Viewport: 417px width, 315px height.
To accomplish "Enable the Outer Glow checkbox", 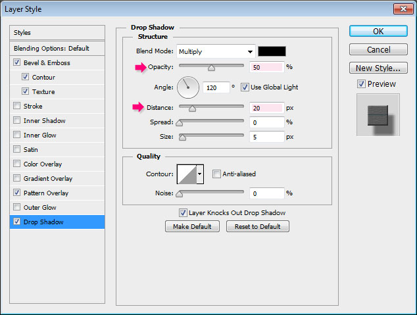I will (x=16, y=206).
